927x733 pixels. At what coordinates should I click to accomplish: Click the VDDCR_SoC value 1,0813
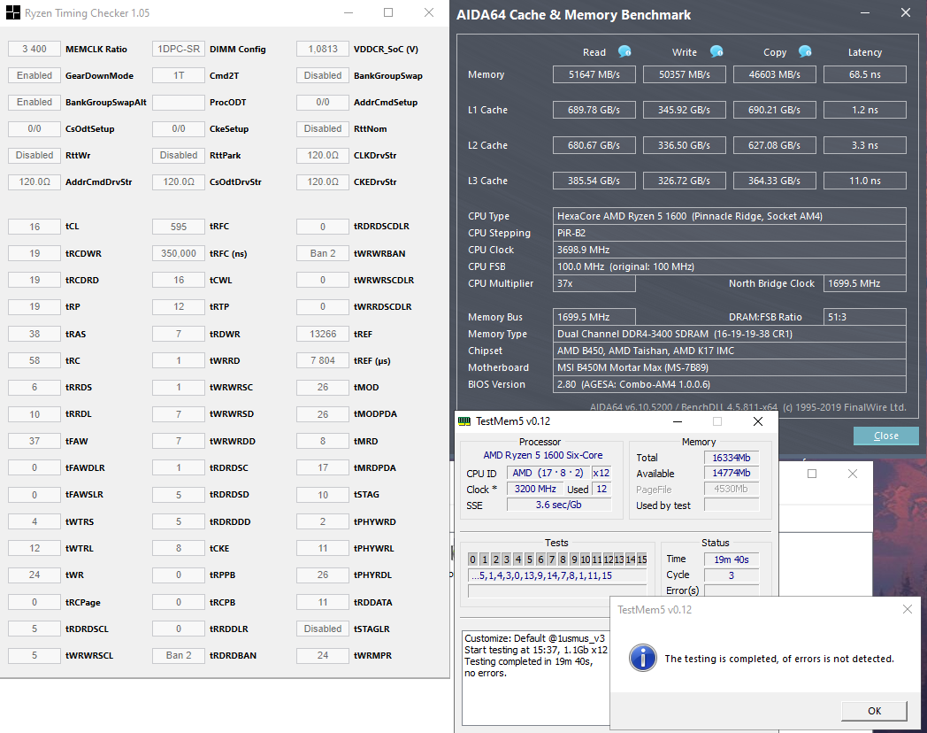click(x=323, y=49)
